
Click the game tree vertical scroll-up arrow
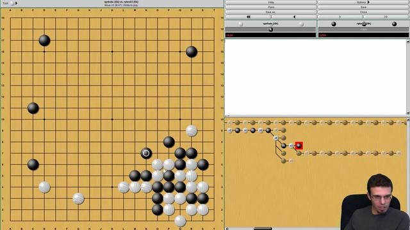(x=408, y=119)
